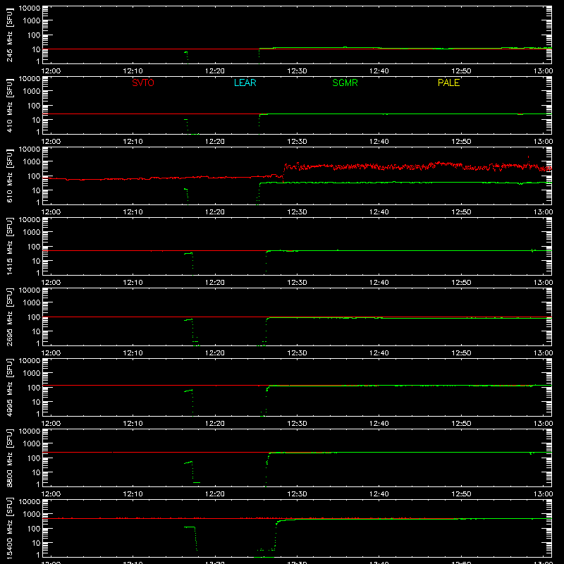
Task: Click the 1000 y-tick in 2695 MHz panel
Action: point(32,303)
